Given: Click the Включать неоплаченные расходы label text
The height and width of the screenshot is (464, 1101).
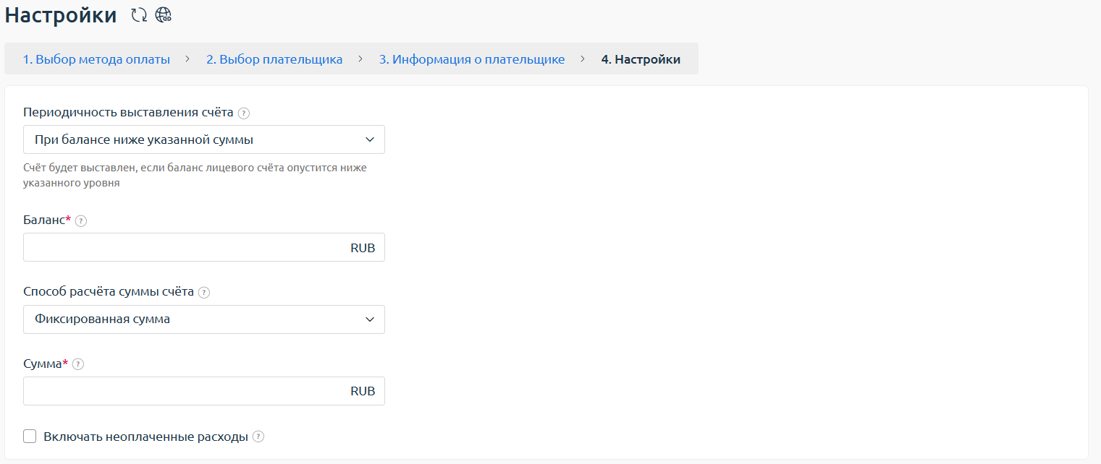Looking at the screenshot, I should [145, 437].
